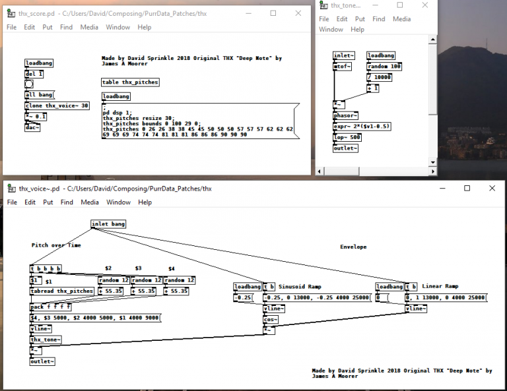Image resolution: width=507 pixels, height=391 pixels.
Task: Click the '-0.25, 0 13000' sinusoid ramp message
Action: pyautogui.click(x=317, y=297)
